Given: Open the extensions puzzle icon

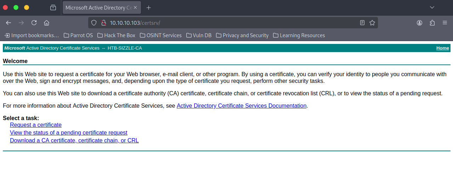Looking at the screenshot, I should (x=432, y=23).
